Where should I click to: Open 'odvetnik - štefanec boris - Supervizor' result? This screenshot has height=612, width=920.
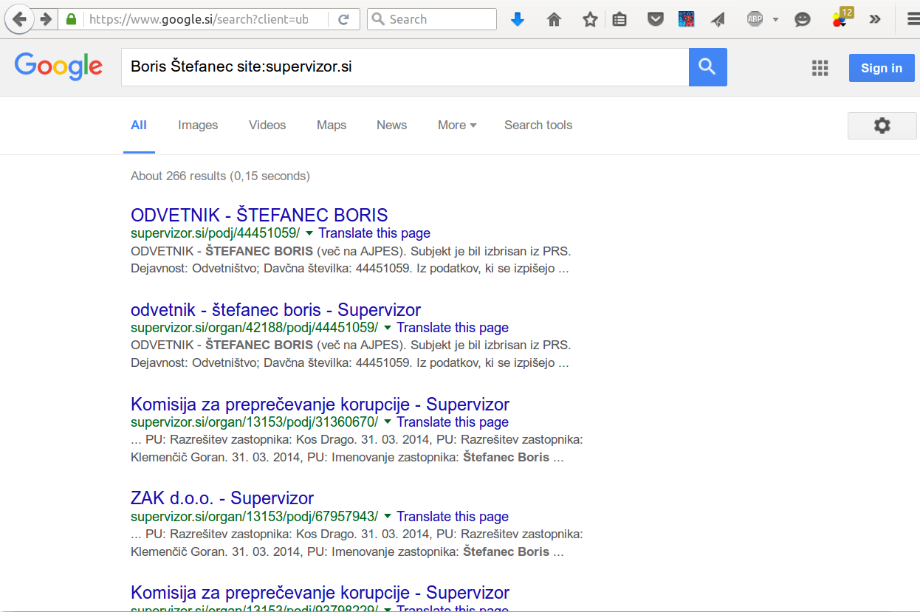click(x=275, y=309)
